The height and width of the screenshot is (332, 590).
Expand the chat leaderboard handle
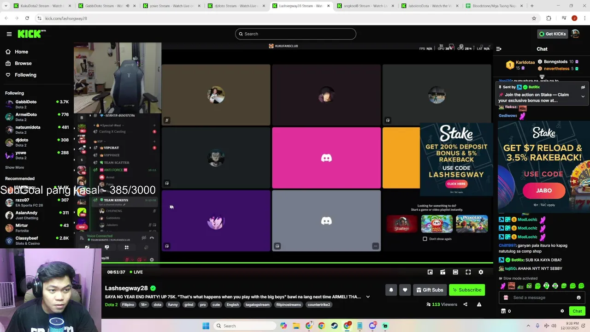(x=542, y=77)
